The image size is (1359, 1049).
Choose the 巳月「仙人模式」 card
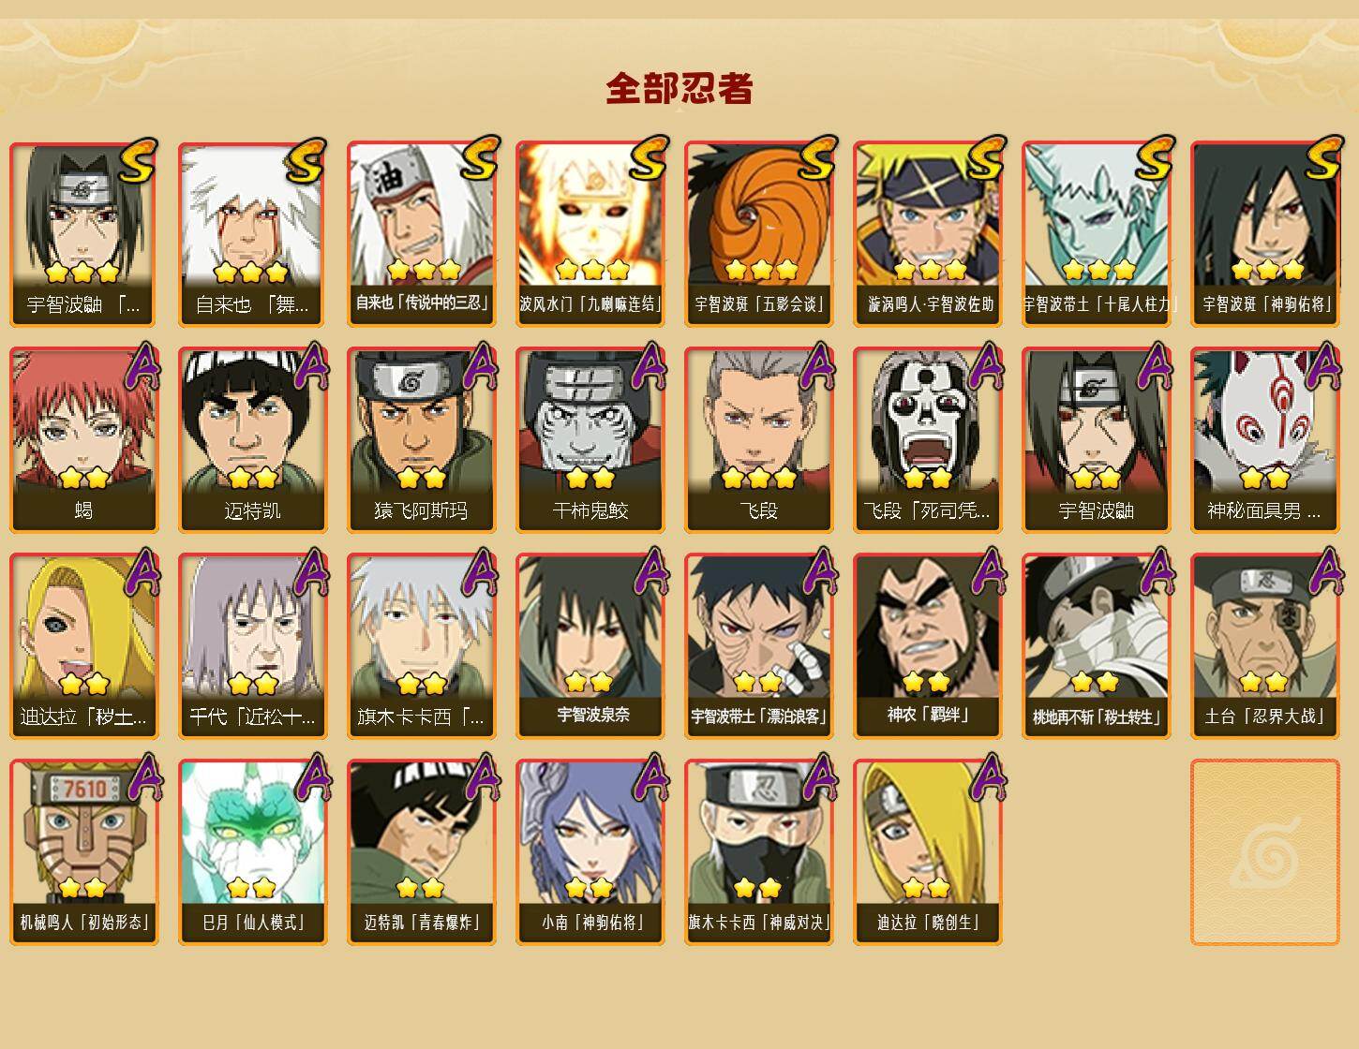(253, 851)
